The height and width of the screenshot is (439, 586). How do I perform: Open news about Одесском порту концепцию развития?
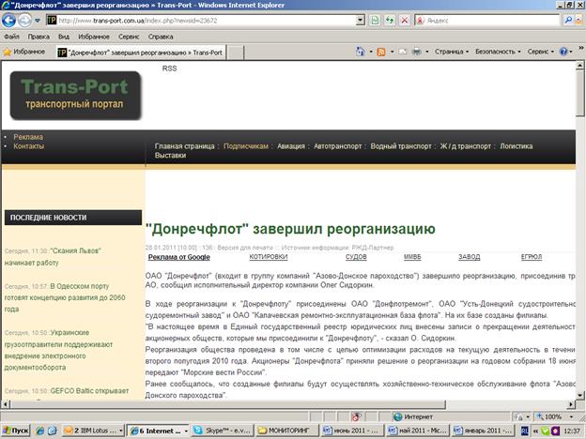pos(65,298)
